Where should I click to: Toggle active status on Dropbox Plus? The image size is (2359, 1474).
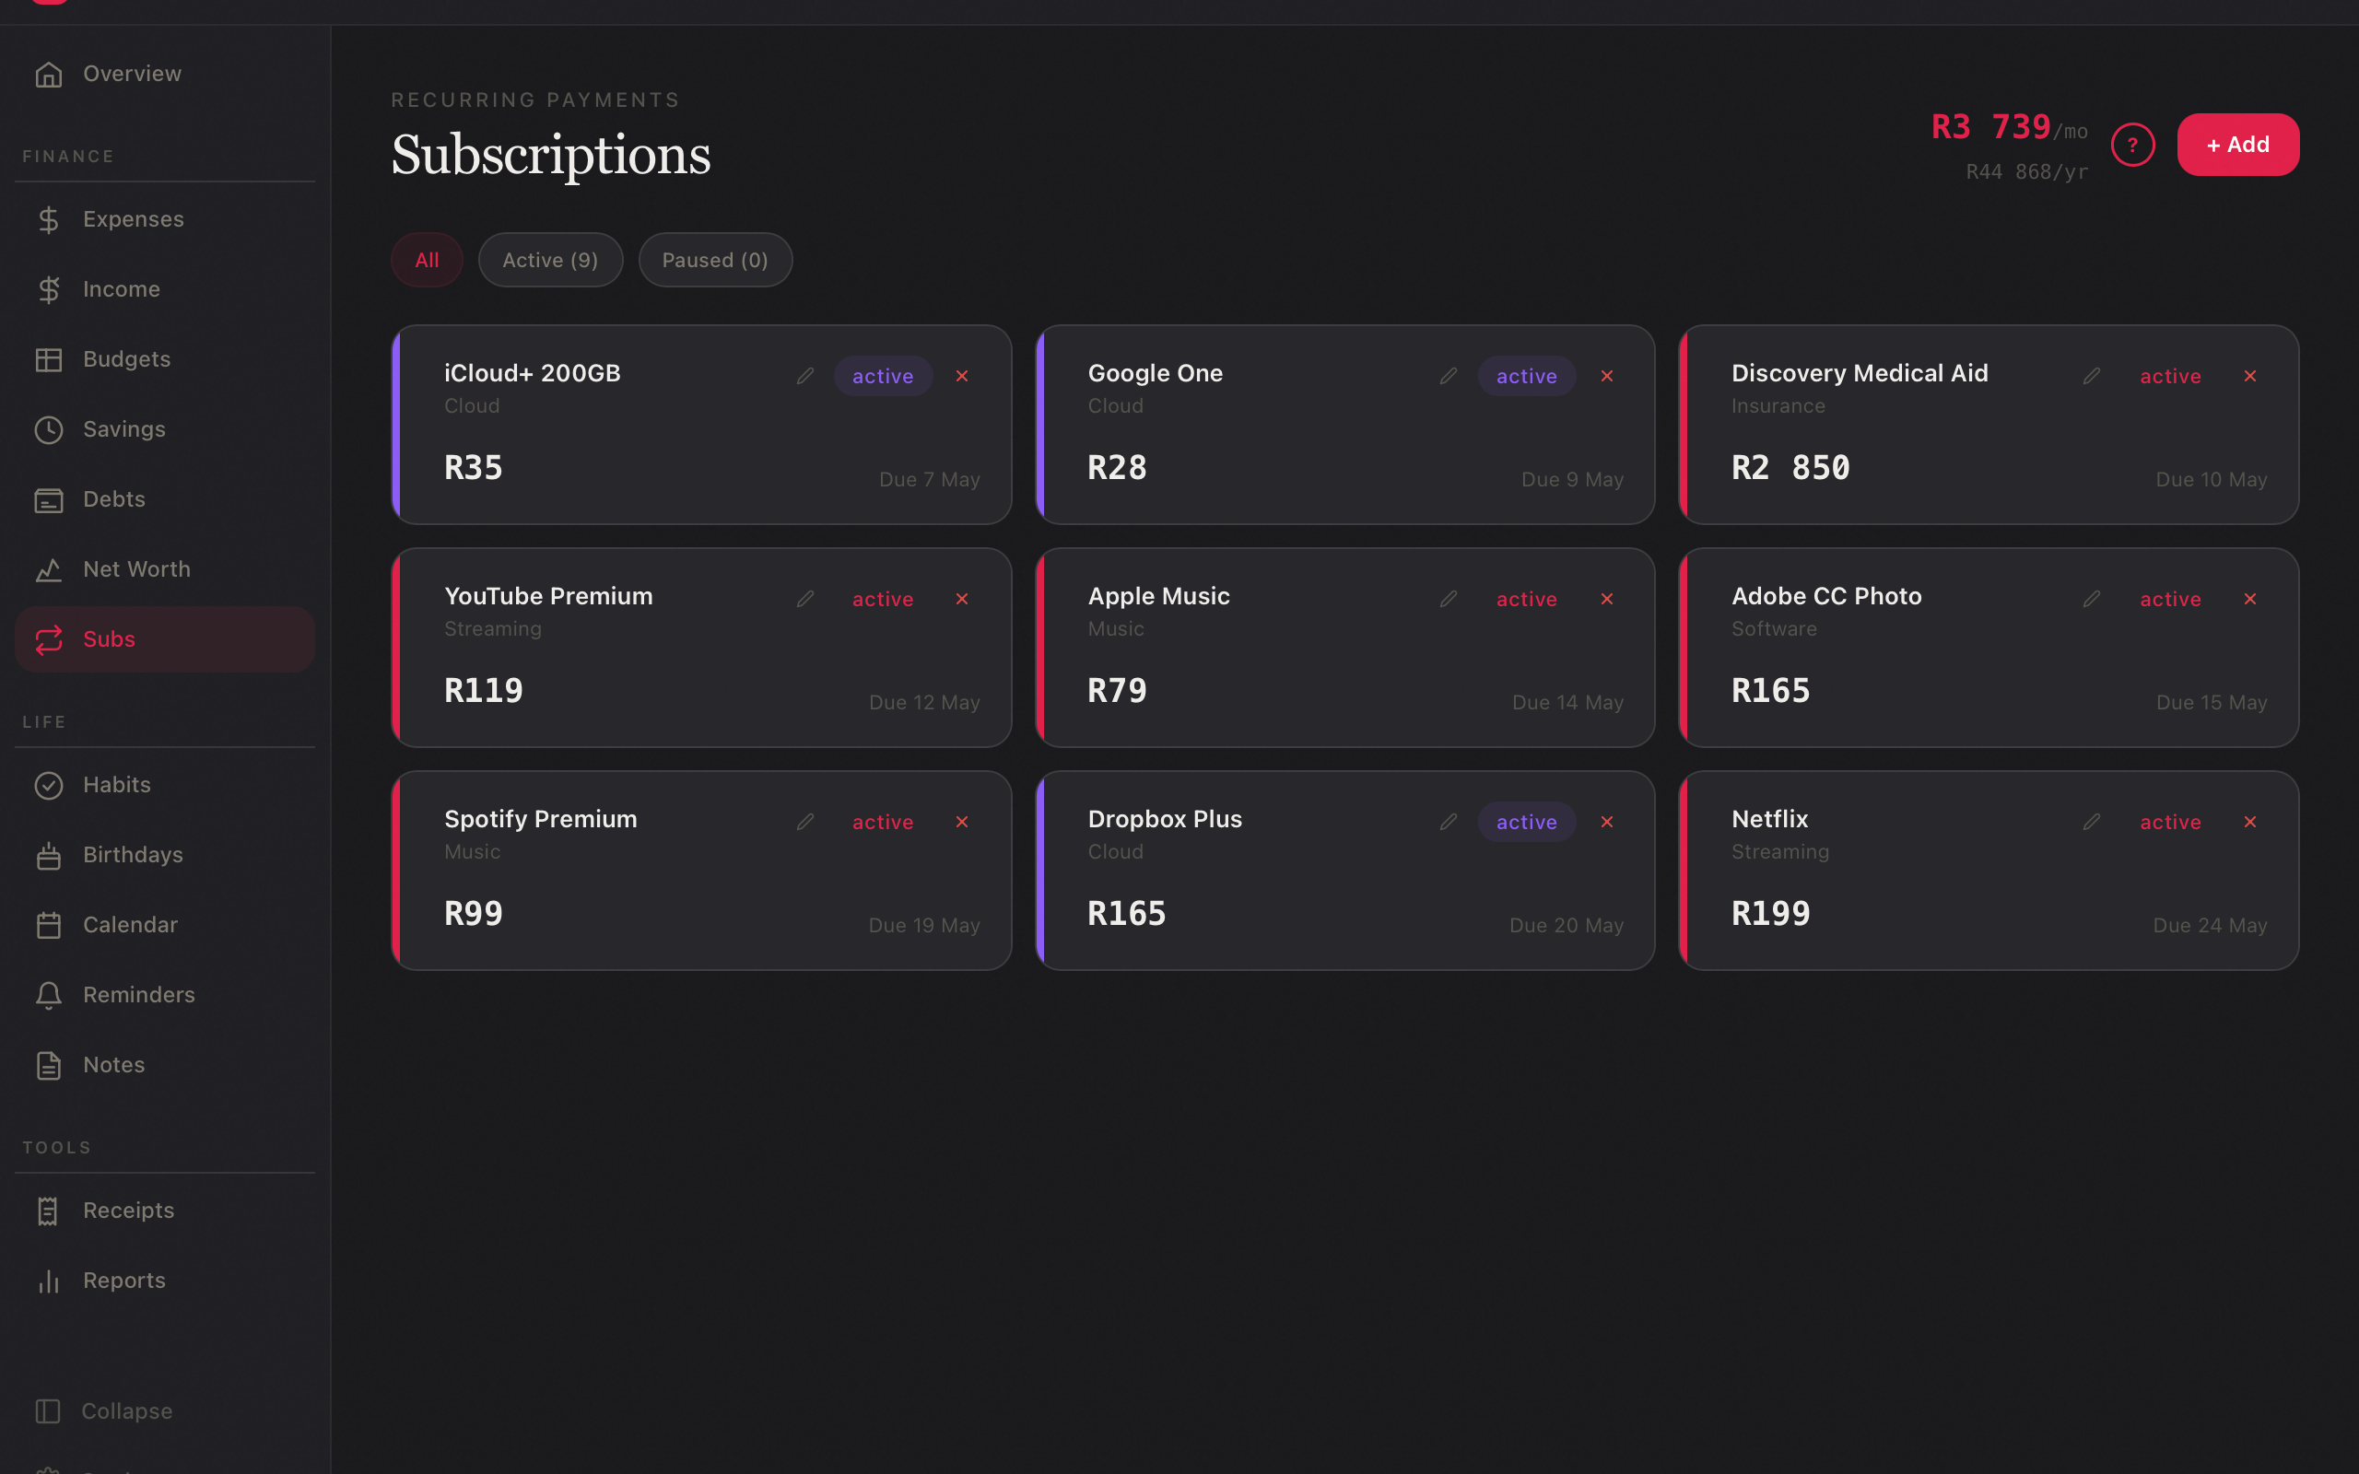(1527, 823)
